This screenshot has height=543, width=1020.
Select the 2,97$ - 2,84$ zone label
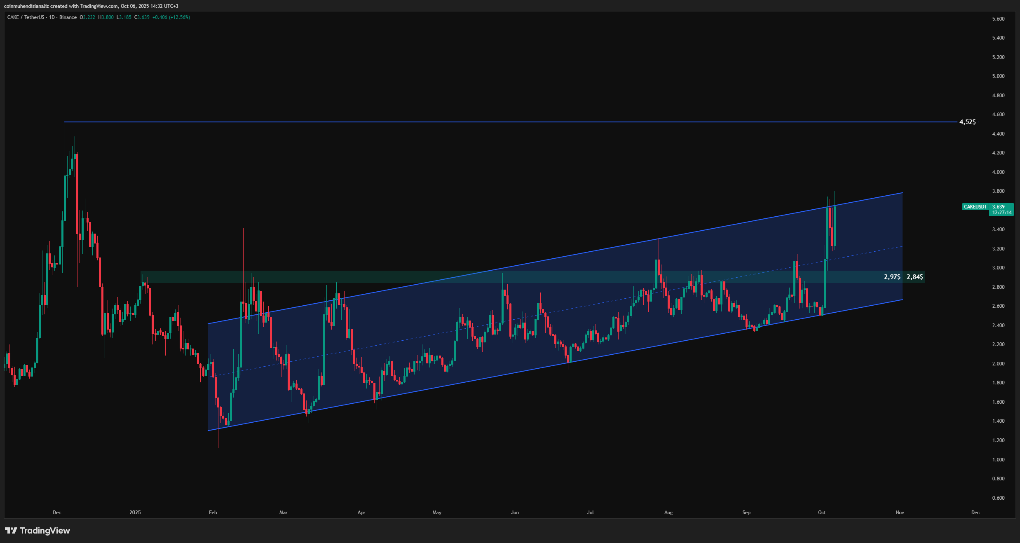903,277
